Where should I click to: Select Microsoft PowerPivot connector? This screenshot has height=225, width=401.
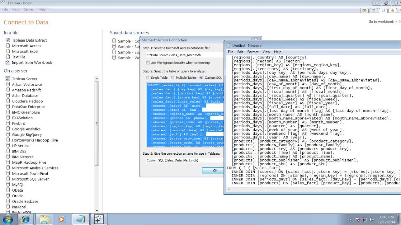(x=30, y=174)
